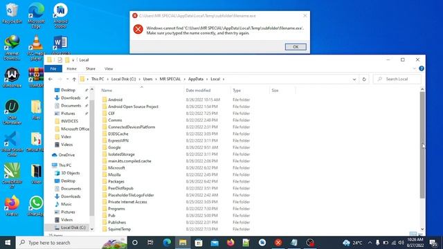Viewport: 443px width, 249px height.
Task: Open Firefox from the taskbar
Action: 230,243
